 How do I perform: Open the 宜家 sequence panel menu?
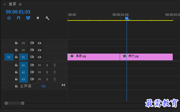click(x=20, y=4)
